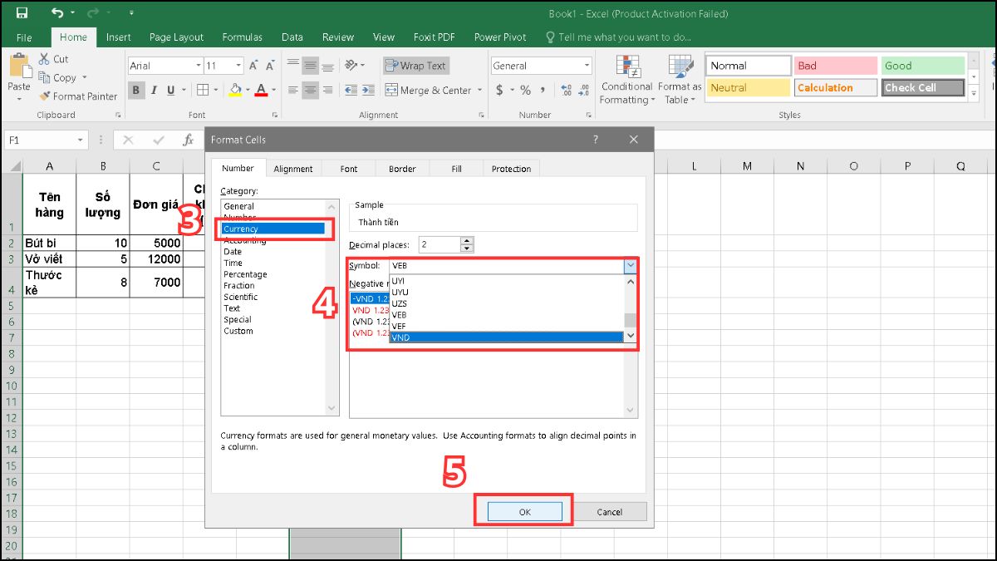Open the Formulas ribbon tab
Screen dimensions: 997x561
pyautogui.click(x=242, y=37)
